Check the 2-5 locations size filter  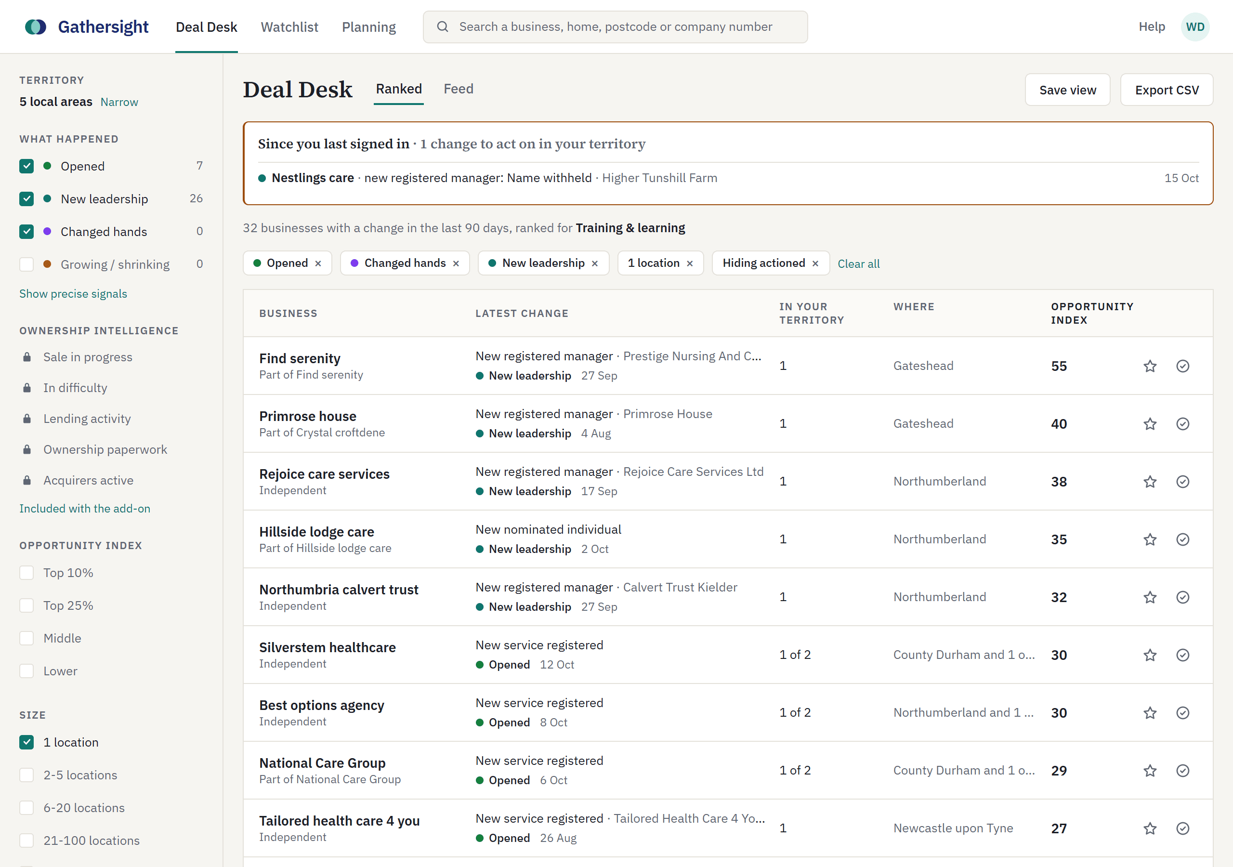point(26,775)
